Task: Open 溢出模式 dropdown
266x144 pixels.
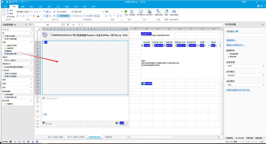Action: point(246,85)
